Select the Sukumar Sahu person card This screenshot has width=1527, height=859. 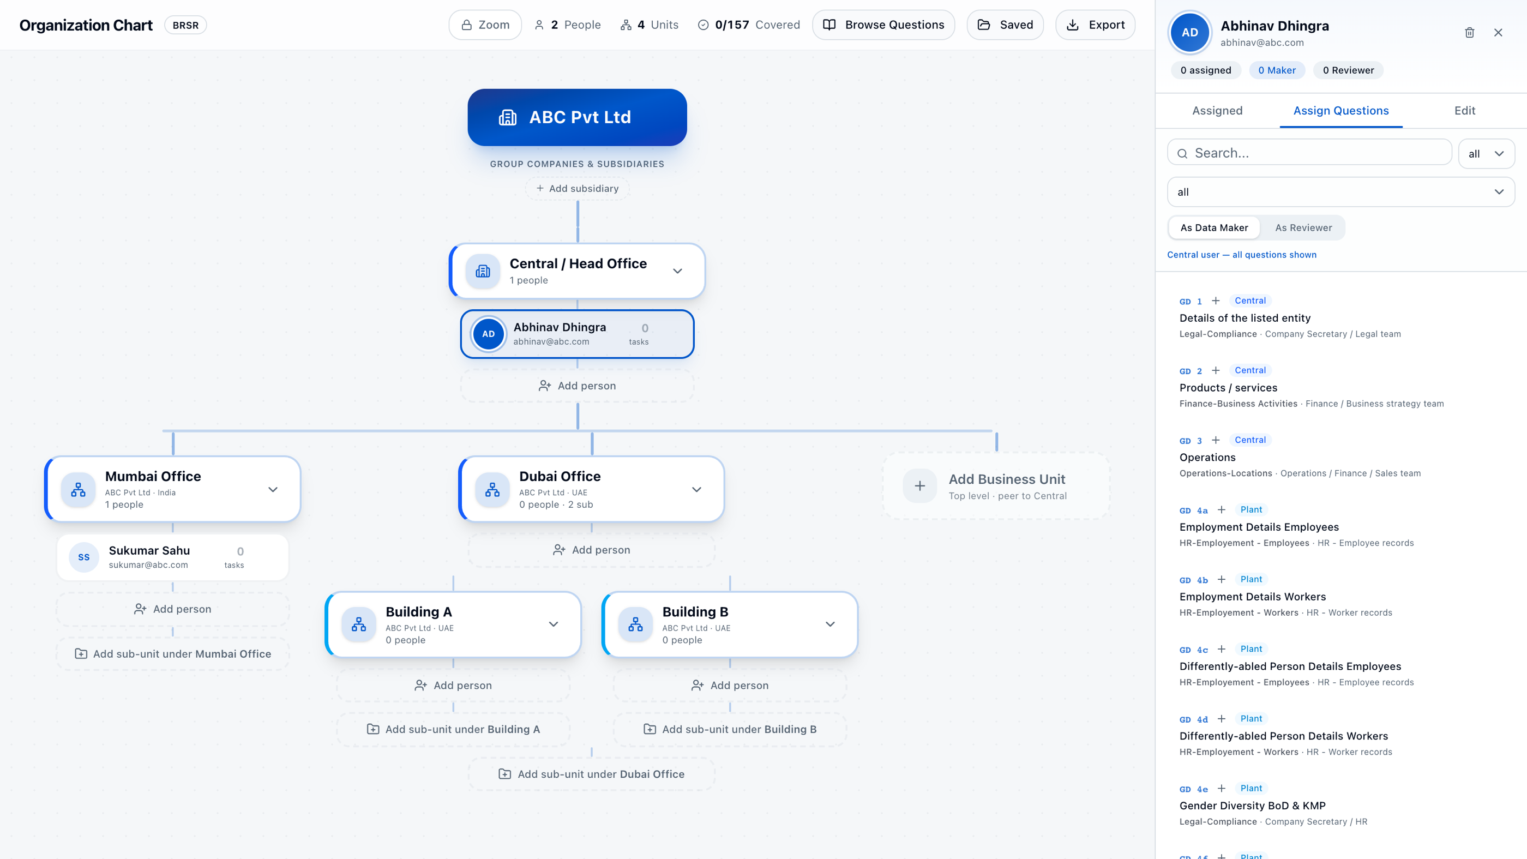[172, 557]
